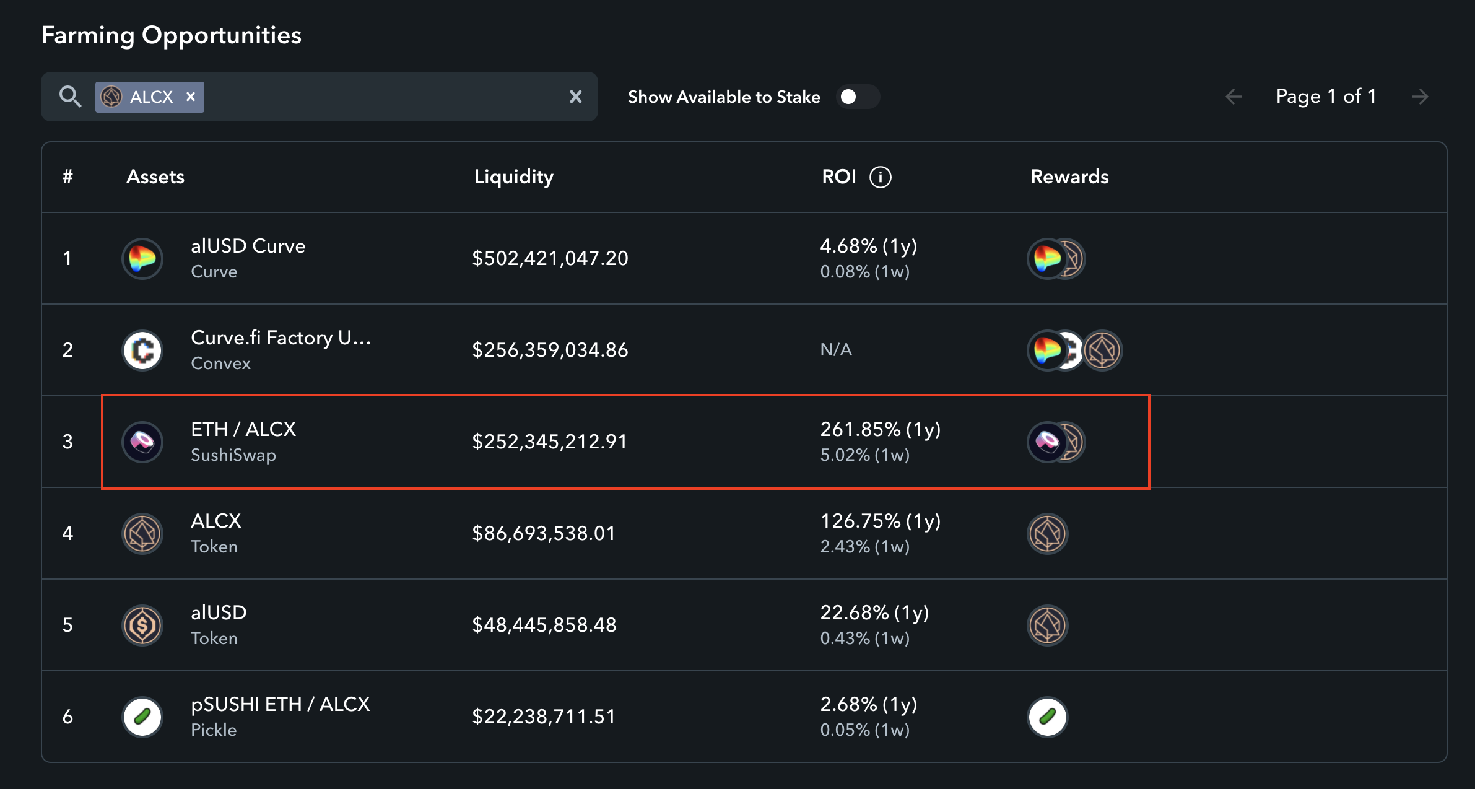
Task: Open the ROI info tooltip icon
Action: 881,177
